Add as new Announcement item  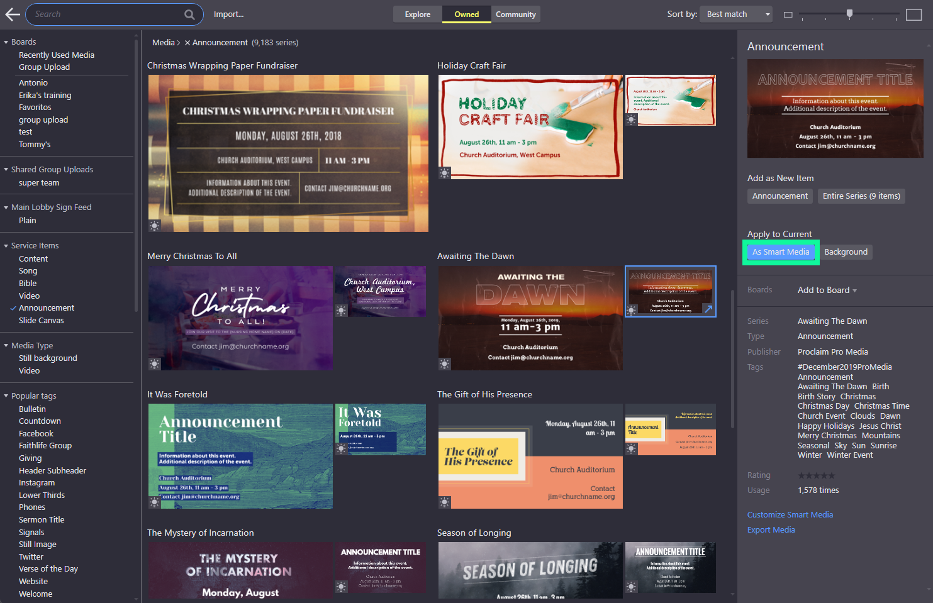(x=780, y=196)
